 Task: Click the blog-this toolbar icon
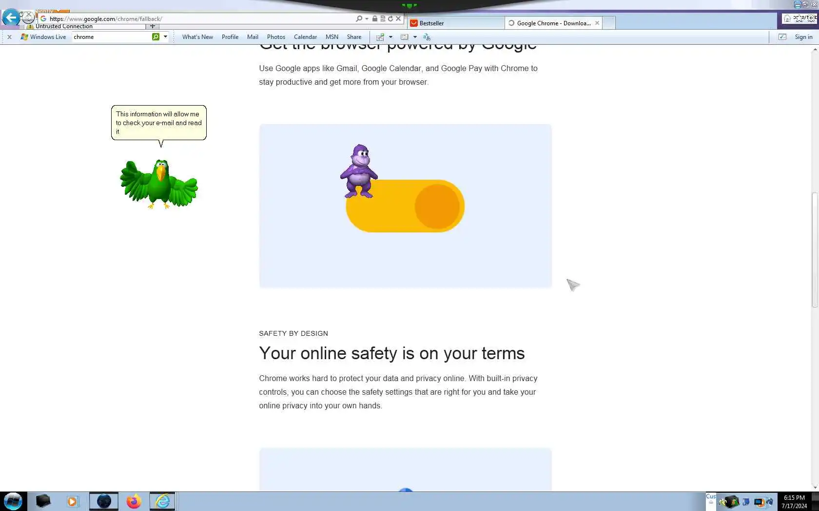tap(380, 37)
